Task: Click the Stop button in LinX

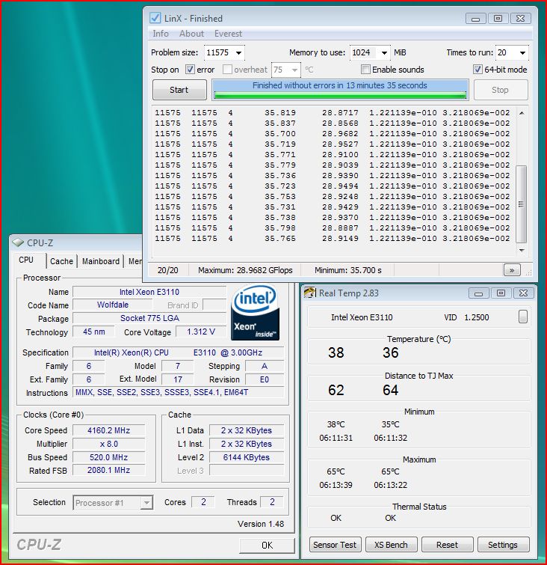Action: click(x=500, y=90)
